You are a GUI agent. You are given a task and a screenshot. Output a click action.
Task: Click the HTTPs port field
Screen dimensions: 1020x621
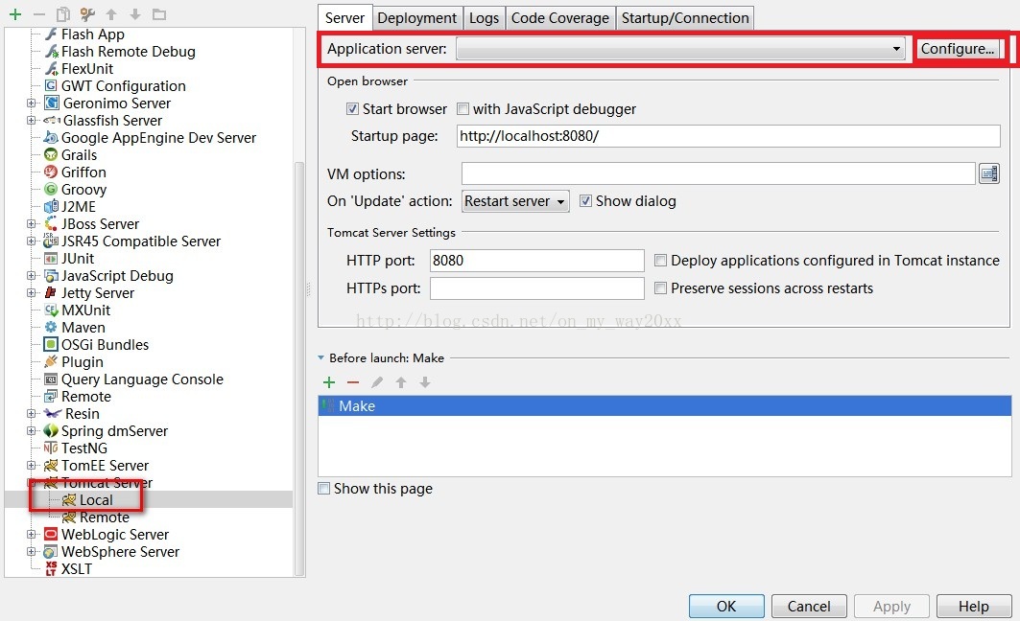click(x=536, y=288)
